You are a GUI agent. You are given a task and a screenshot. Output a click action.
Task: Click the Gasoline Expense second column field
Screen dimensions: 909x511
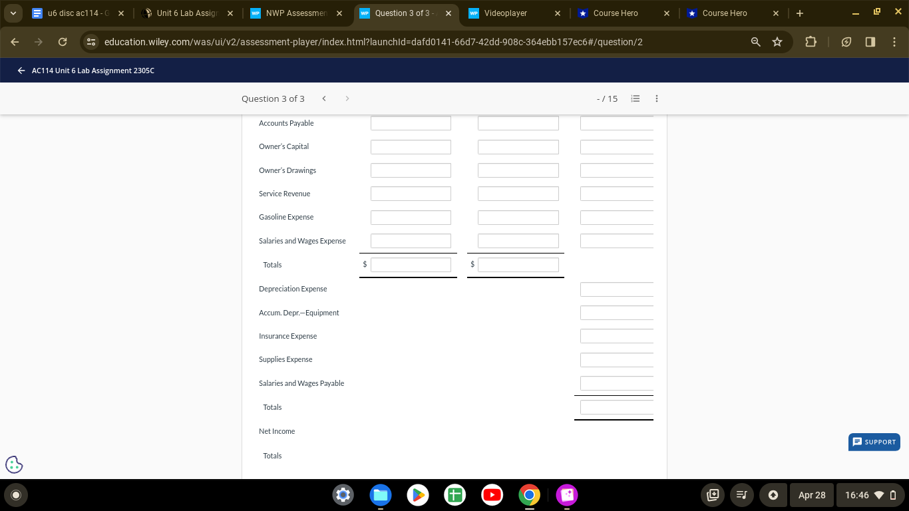(518, 218)
